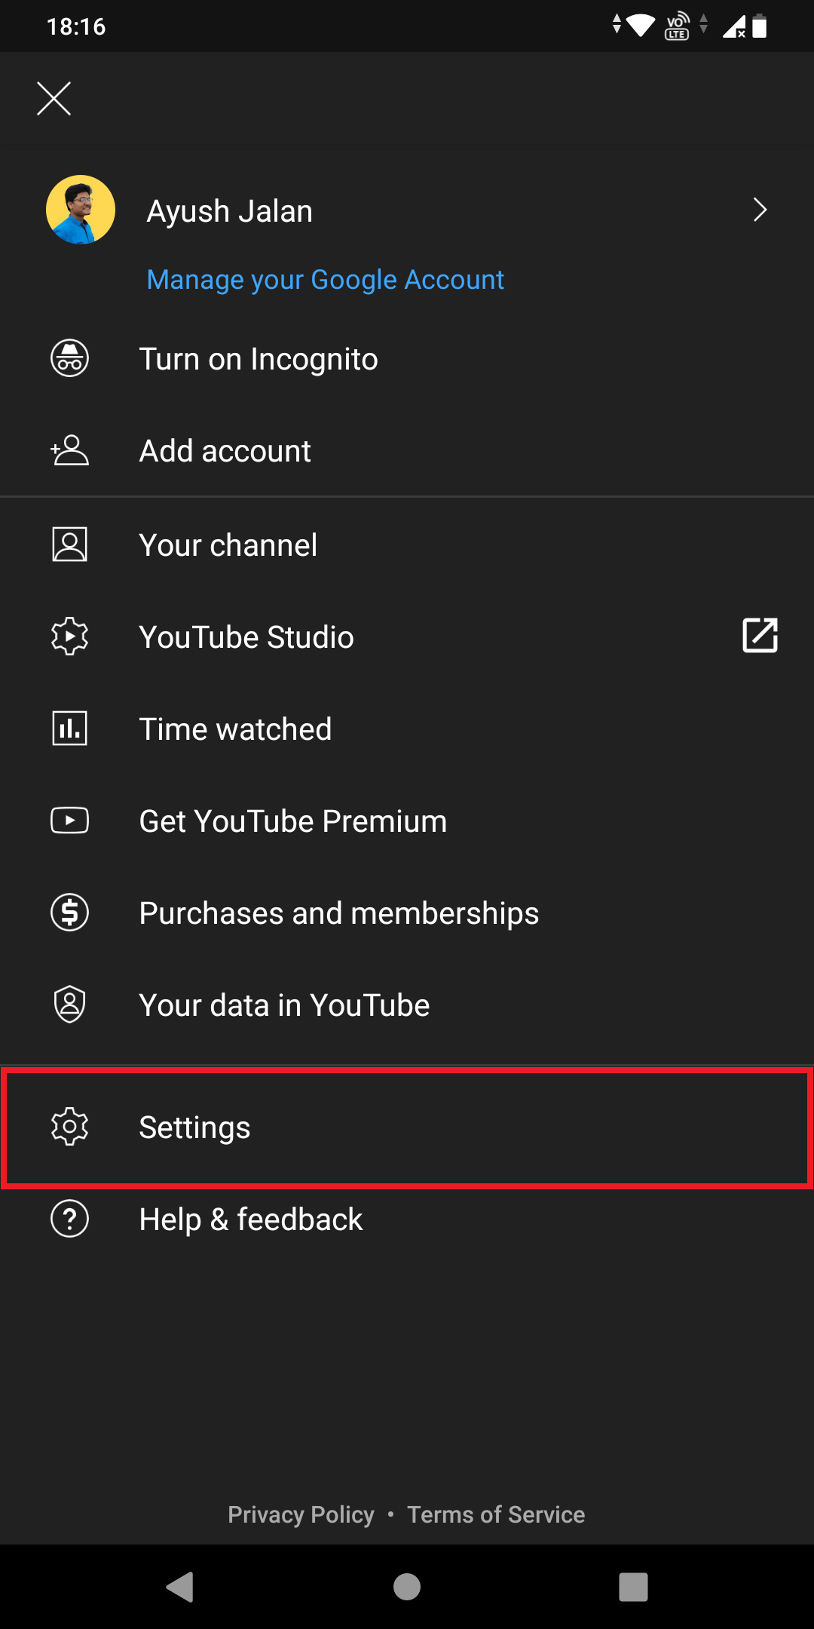Viewport: 814px width, 1629px height.
Task: Click the YouTube Studio gear-play icon
Action: click(x=69, y=637)
